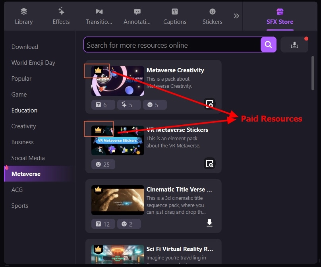
Task: Preview VR Metaverse Stickers details icon
Action: [209, 163]
